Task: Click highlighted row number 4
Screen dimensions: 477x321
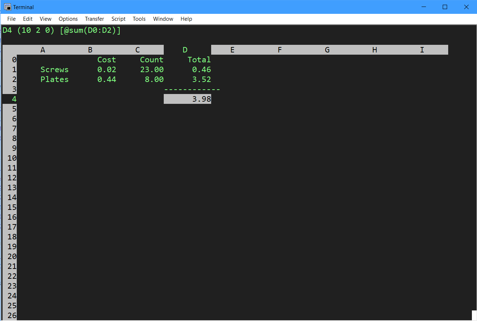Action: [x=14, y=99]
